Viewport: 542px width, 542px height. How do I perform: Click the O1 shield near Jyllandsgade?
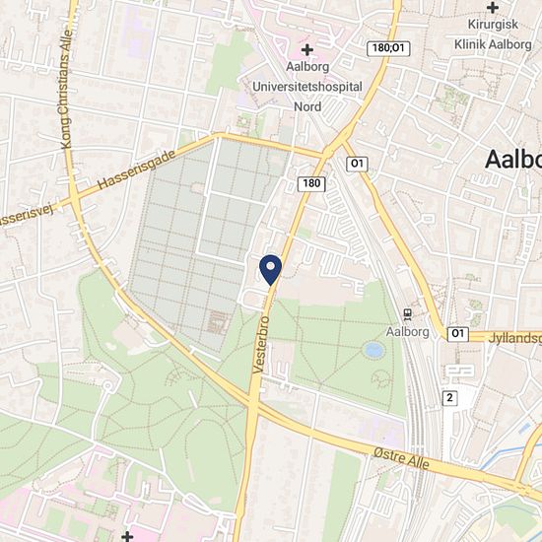[x=458, y=334]
